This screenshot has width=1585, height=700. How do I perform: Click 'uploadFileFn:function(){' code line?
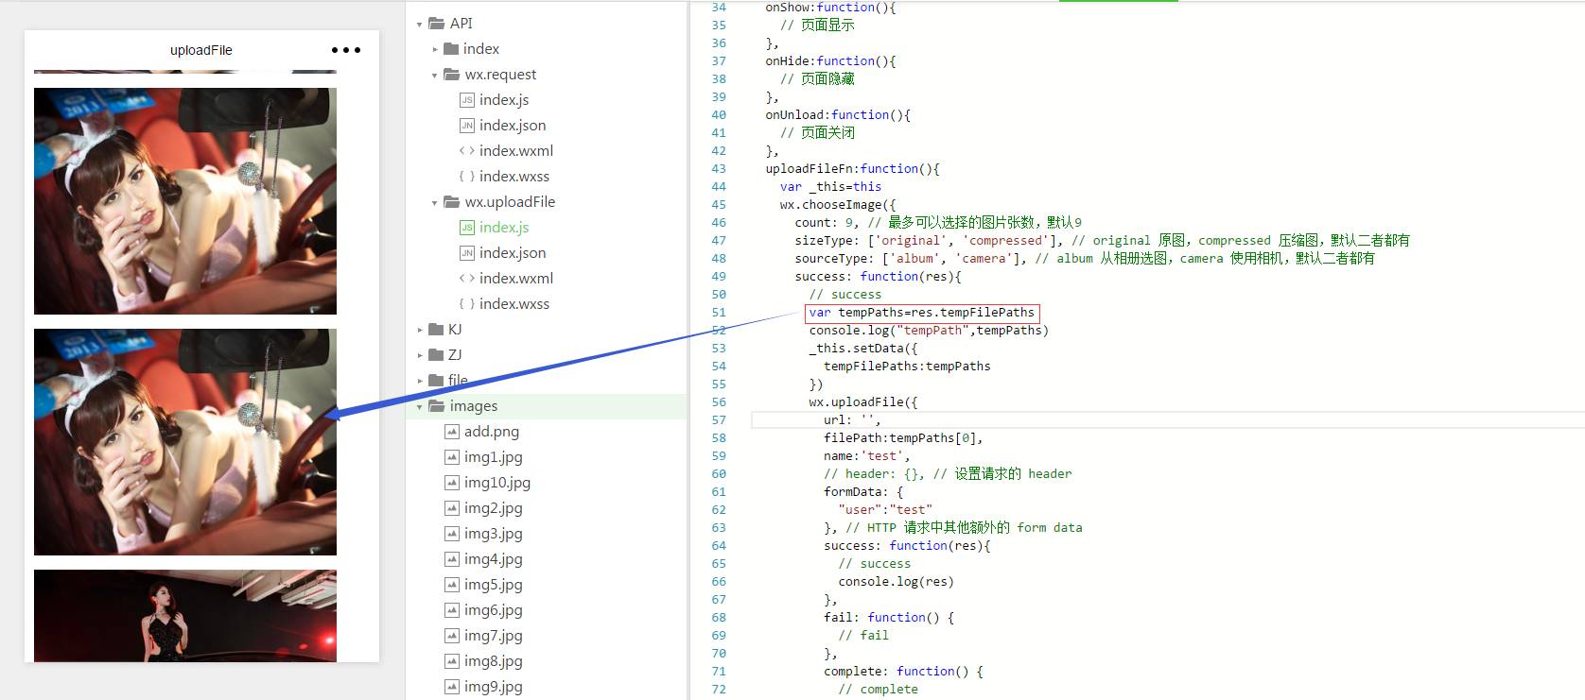click(853, 169)
